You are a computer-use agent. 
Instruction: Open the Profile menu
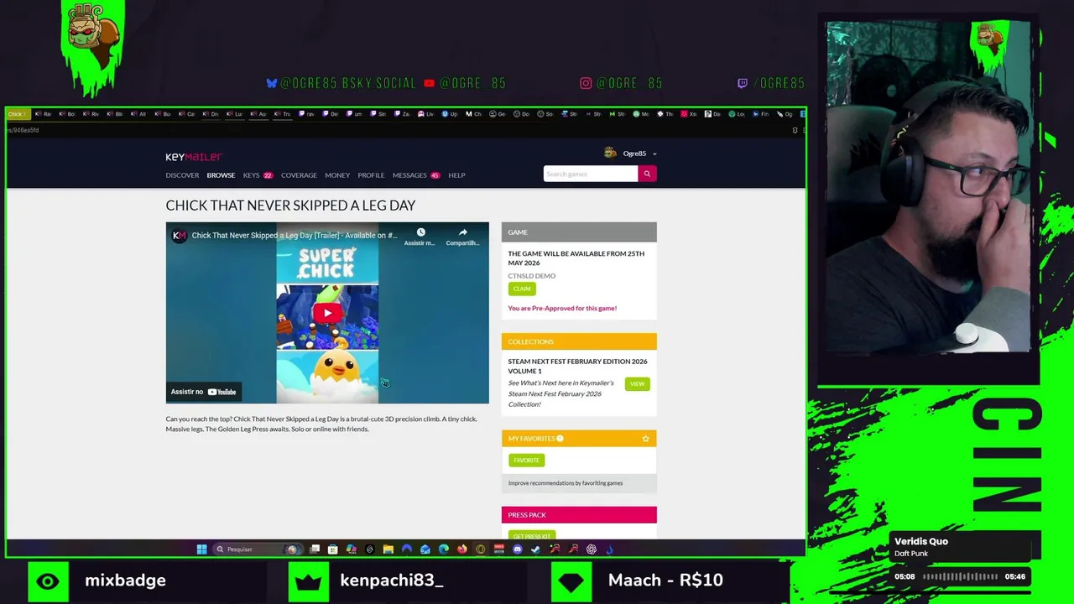point(371,175)
